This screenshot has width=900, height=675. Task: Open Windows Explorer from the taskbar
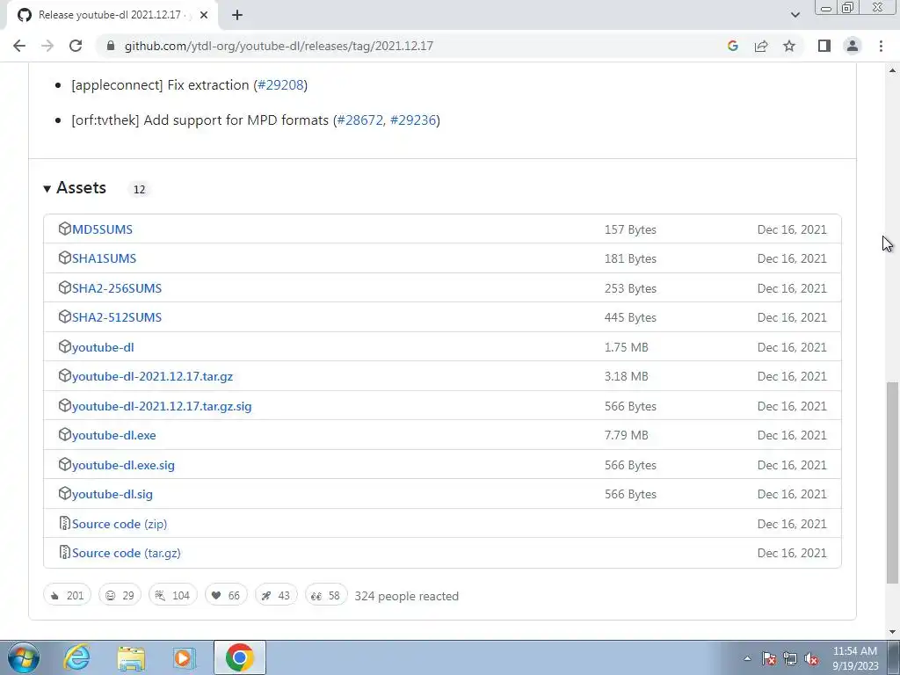coord(131,657)
